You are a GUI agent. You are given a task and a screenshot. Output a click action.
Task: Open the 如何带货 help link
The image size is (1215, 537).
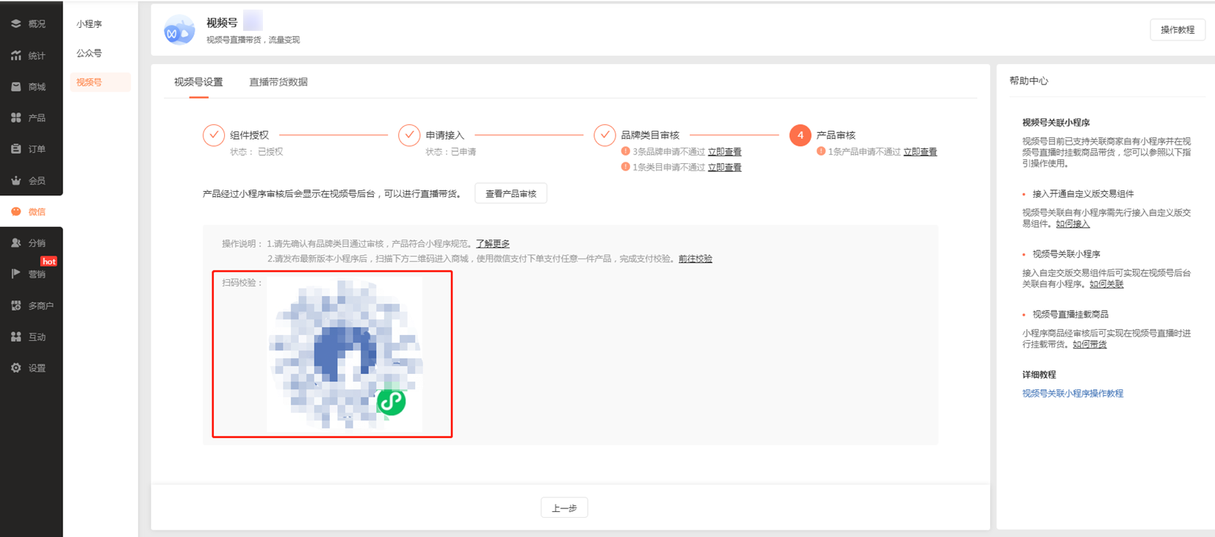pos(1089,345)
